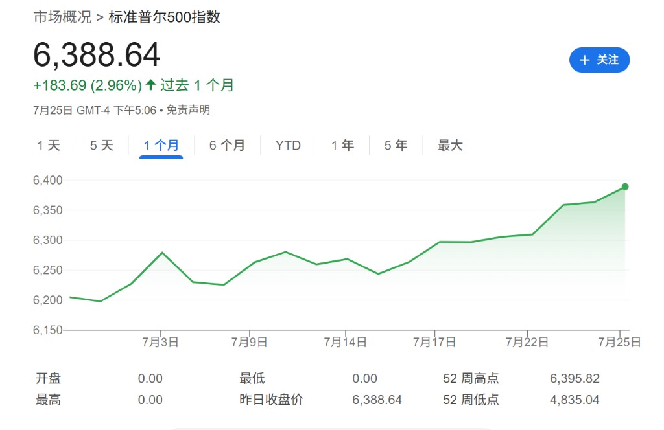Click the 7月25日 GMT-4 下午5:06 timestamp
Viewport: 664px width, 430px height.
coord(95,110)
